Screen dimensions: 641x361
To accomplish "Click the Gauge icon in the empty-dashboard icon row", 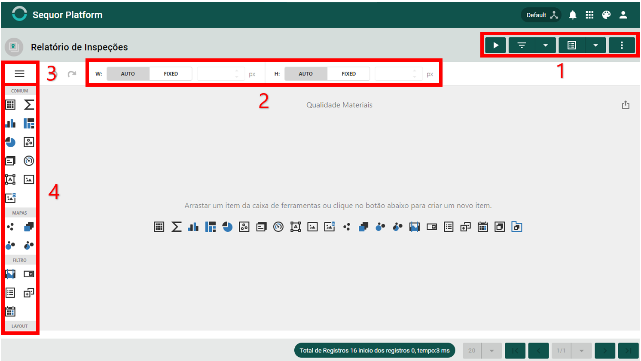I will (x=278, y=227).
